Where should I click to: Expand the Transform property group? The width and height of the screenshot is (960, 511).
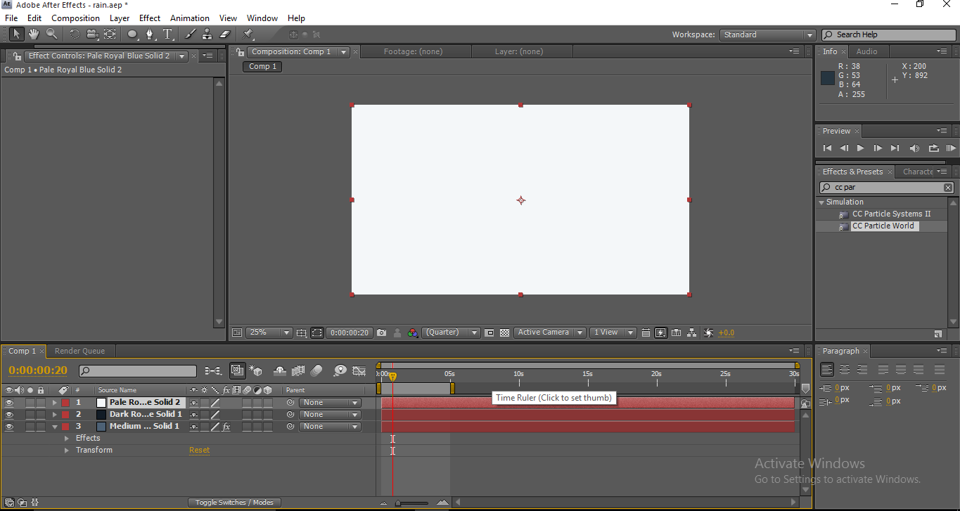point(67,451)
